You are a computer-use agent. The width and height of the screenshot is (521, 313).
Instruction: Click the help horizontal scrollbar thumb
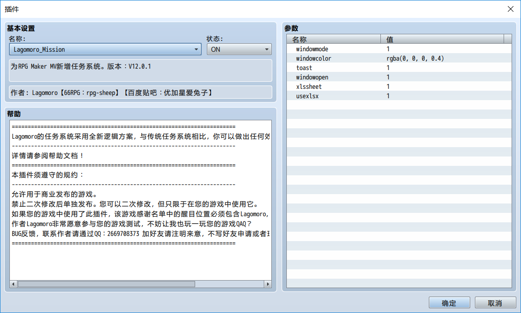[x=106, y=284]
